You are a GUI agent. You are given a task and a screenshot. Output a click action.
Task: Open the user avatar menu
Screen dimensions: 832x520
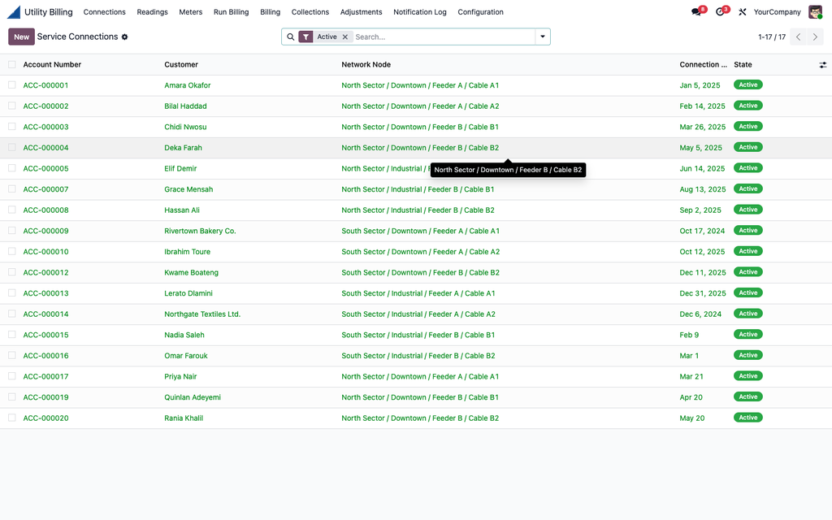pos(815,11)
